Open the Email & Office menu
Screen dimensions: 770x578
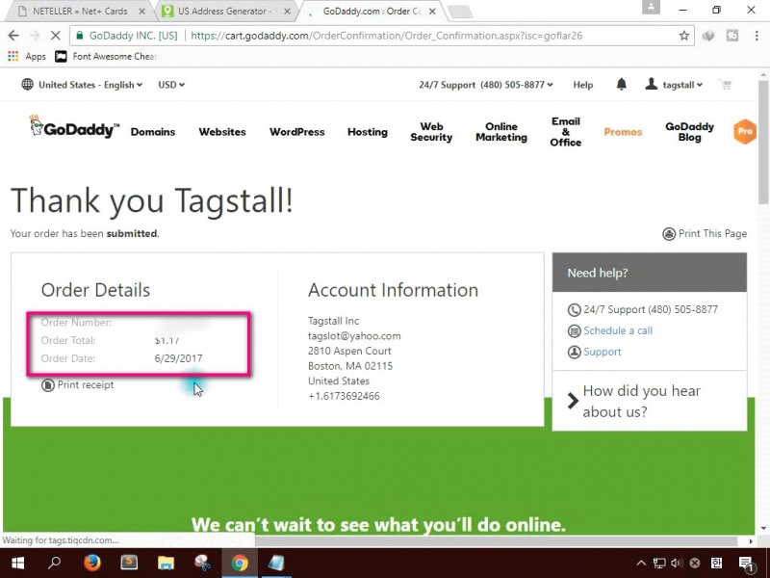[x=566, y=132]
